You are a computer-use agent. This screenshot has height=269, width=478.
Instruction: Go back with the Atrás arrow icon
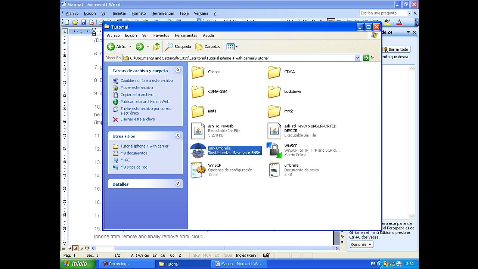pos(111,47)
